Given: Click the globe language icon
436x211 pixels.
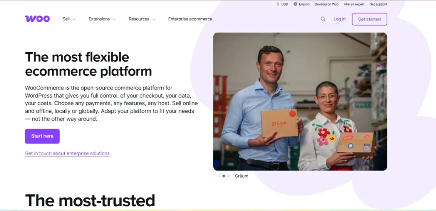Looking at the screenshot, I should [x=295, y=4].
